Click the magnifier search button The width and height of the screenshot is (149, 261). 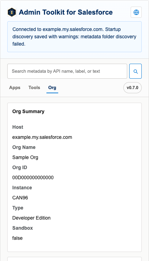click(x=135, y=71)
